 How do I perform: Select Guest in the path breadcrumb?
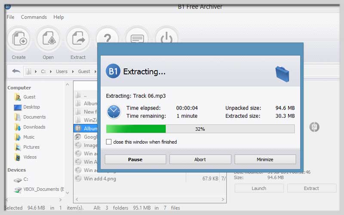[84, 71]
